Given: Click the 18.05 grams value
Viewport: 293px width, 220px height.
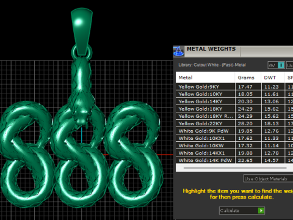Looking at the screenshot, I should [x=245, y=94].
